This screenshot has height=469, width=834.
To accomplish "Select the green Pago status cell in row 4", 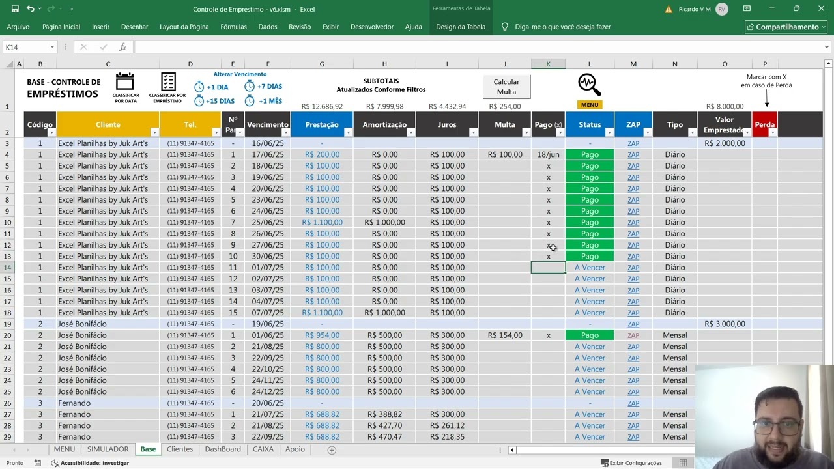I will [x=590, y=154].
